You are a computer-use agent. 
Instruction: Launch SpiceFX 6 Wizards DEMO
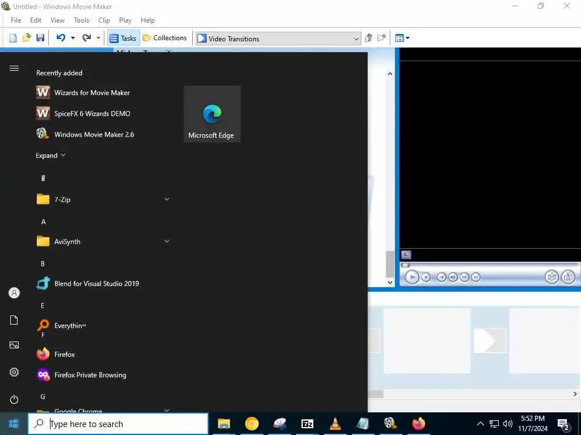pos(83,113)
